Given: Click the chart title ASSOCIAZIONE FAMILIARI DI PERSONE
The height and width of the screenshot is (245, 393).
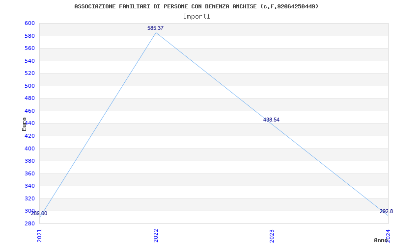Looking at the screenshot, I should (196, 6).
